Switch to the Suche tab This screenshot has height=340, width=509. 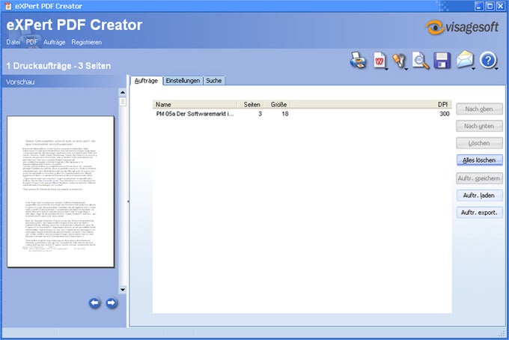(x=214, y=81)
